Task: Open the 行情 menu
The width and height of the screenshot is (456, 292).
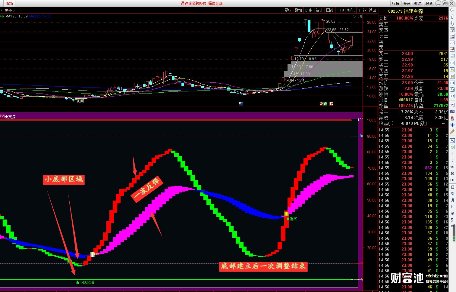Action: pyautogui.click(x=396, y=3)
